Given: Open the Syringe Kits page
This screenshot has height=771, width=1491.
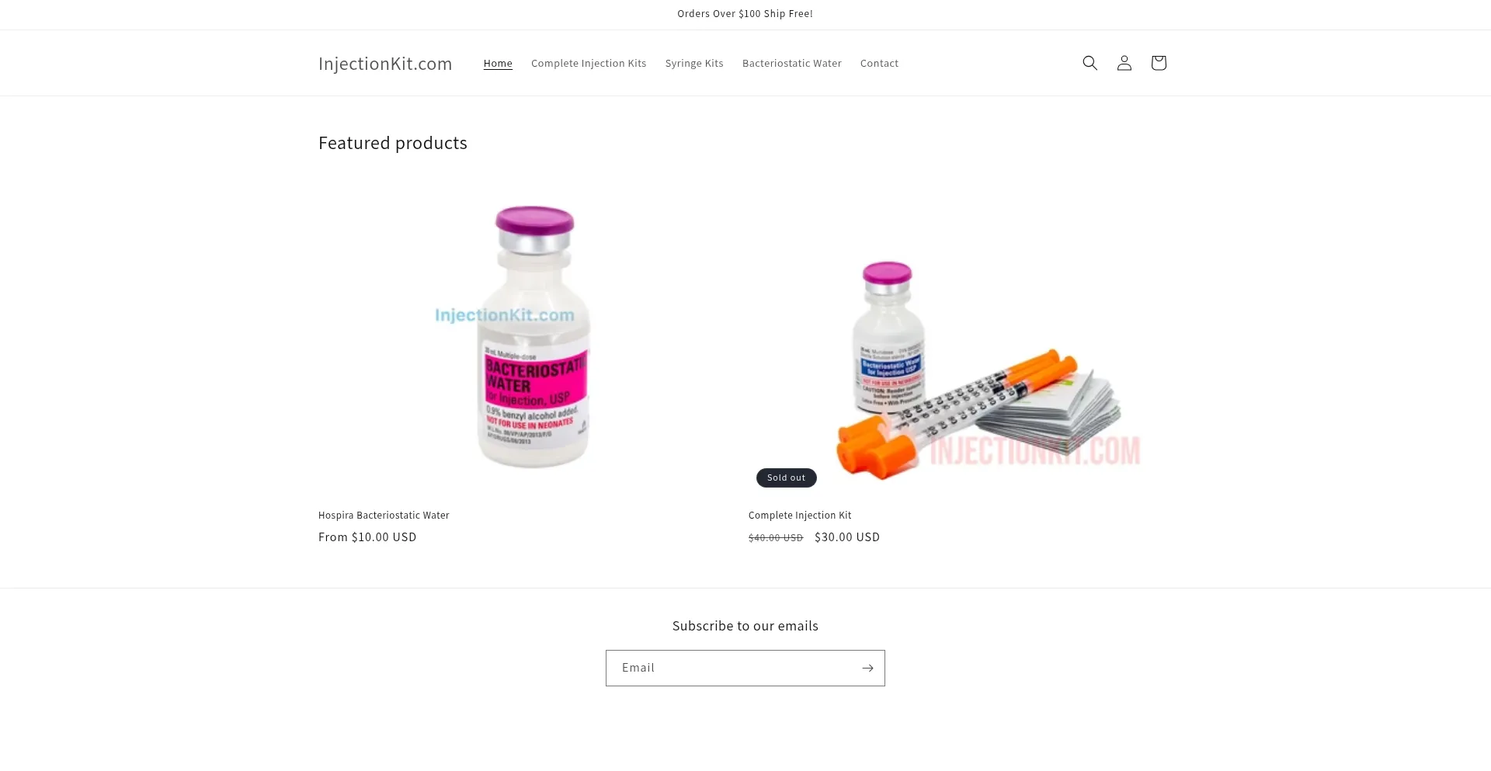Looking at the screenshot, I should pyautogui.click(x=694, y=64).
